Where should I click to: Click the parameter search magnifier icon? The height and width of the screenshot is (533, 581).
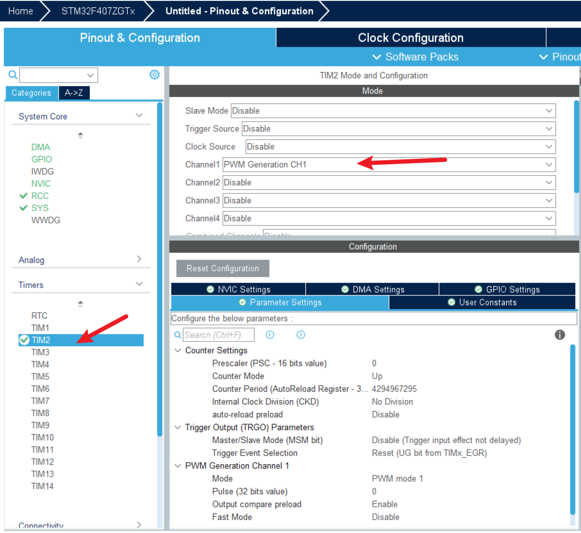pos(177,335)
